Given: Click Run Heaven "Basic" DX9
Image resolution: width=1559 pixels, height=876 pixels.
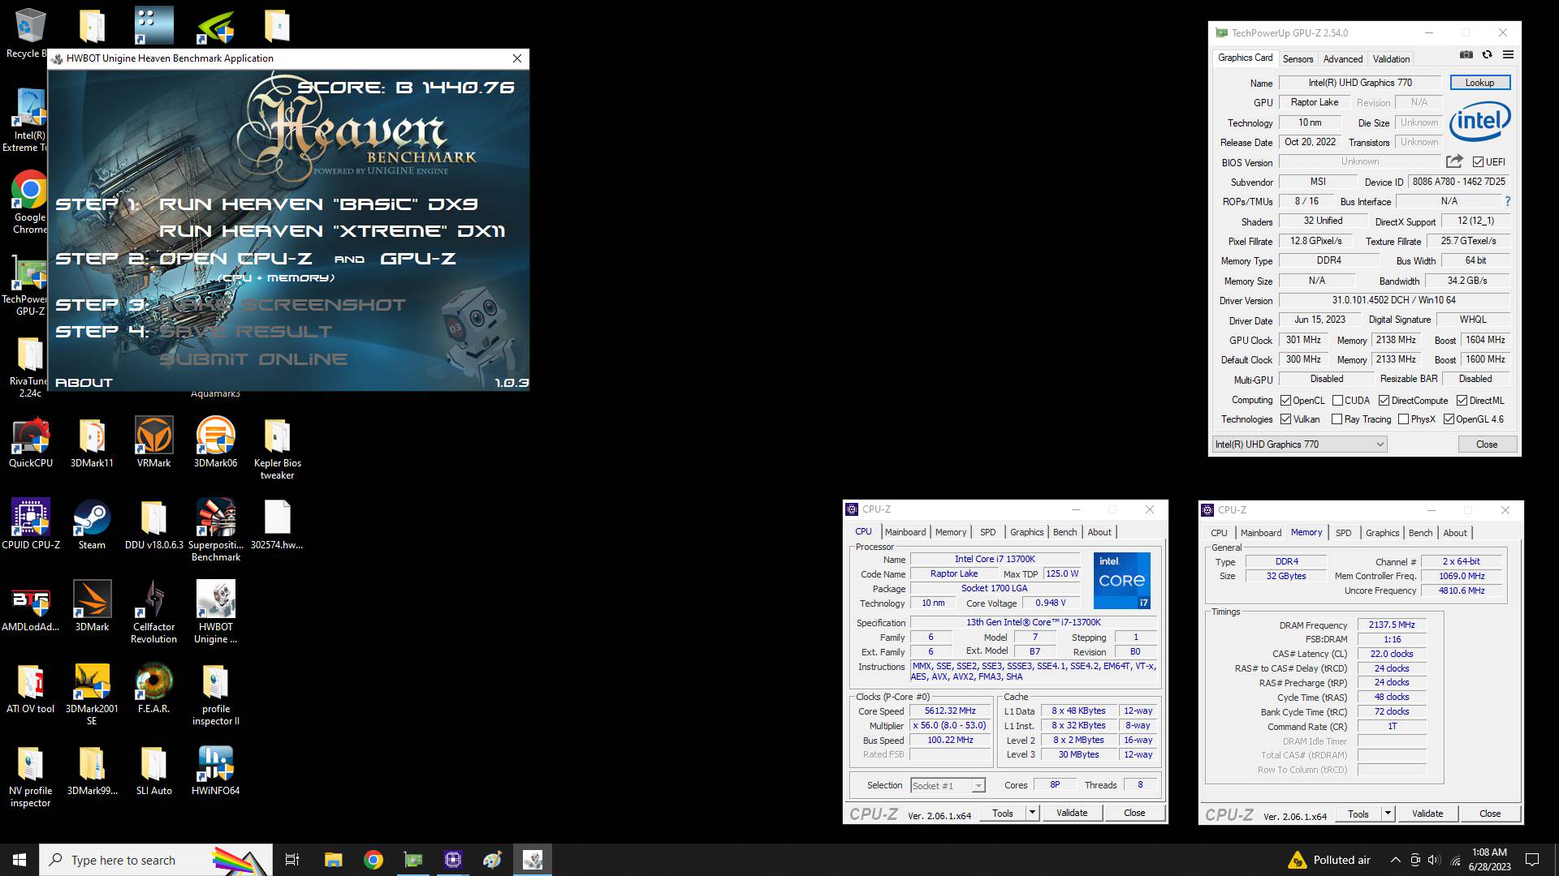Looking at the screenshot, I should pyautogui.click(x=318, y=204).
